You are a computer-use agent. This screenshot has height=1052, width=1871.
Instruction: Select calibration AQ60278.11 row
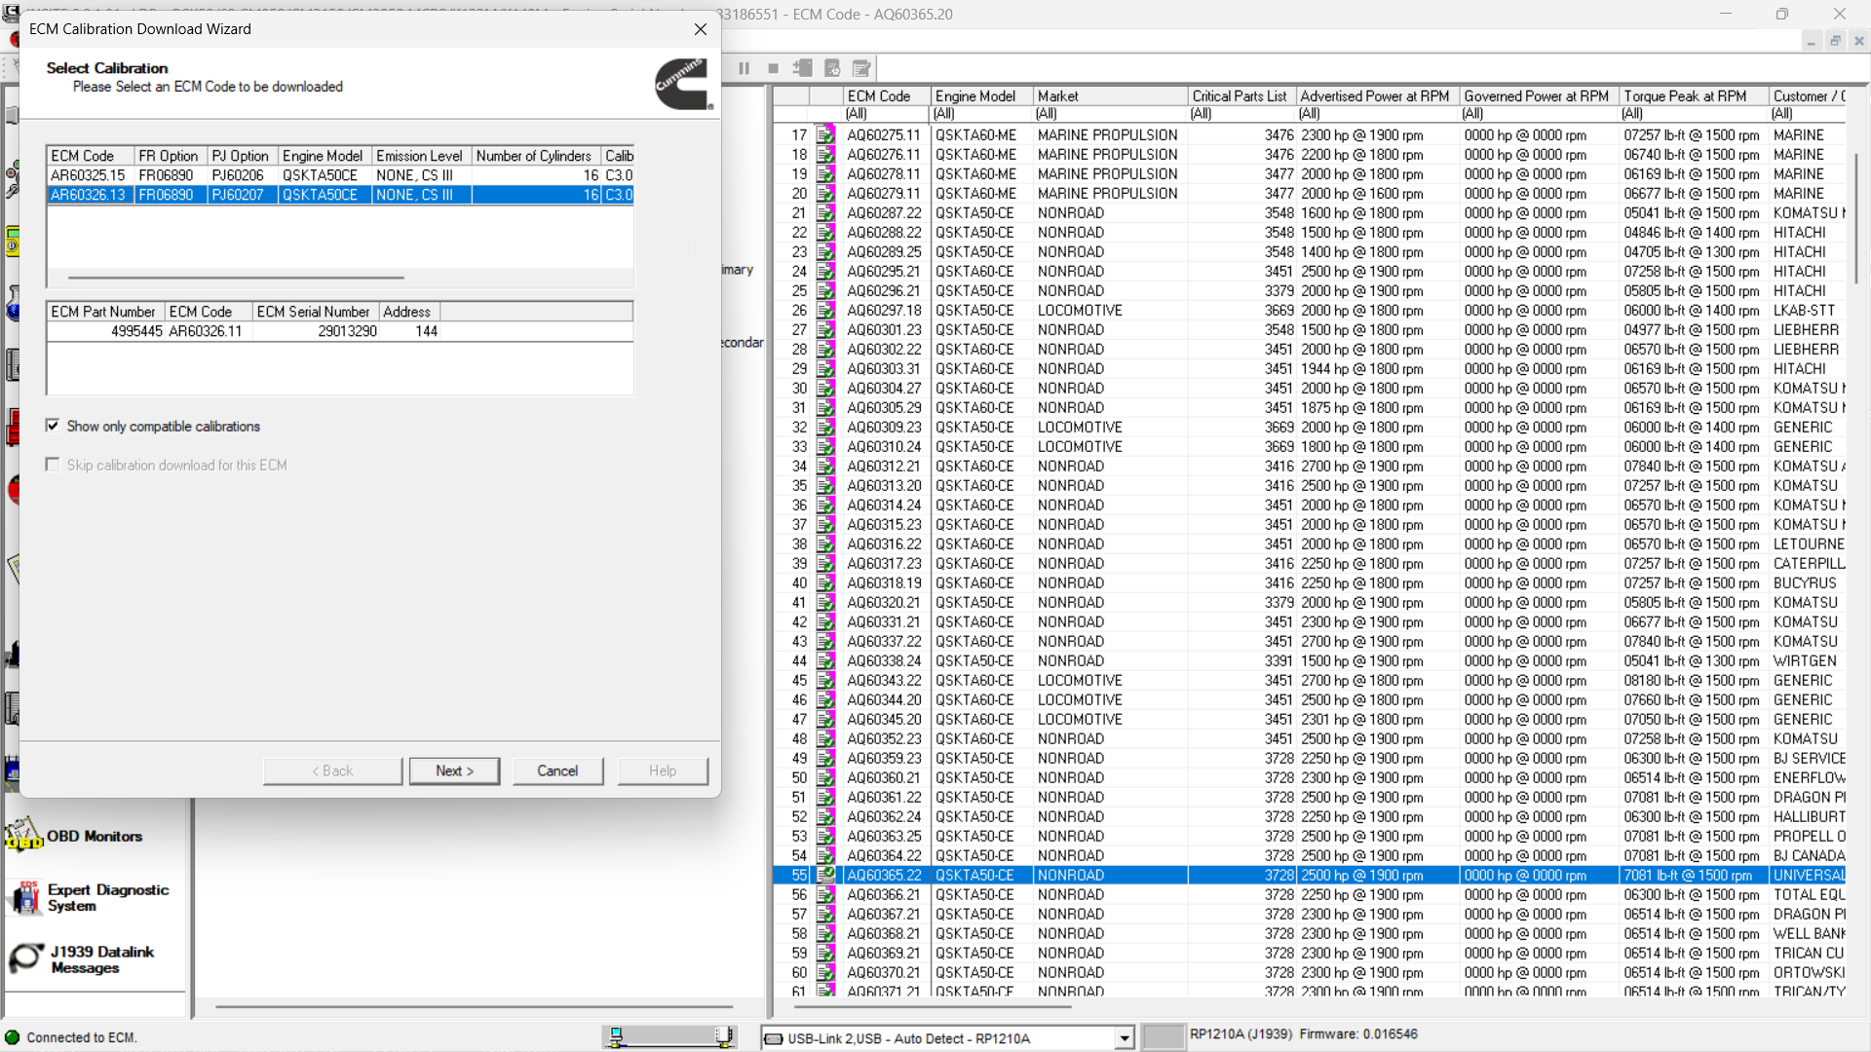1311,174
